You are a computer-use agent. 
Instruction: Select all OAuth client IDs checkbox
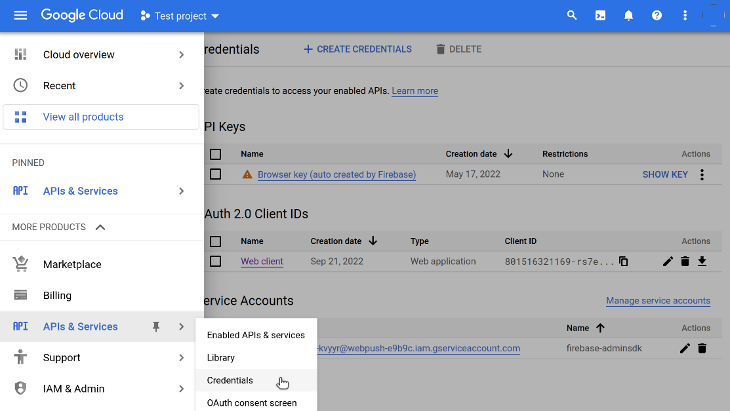click(215, 241)
